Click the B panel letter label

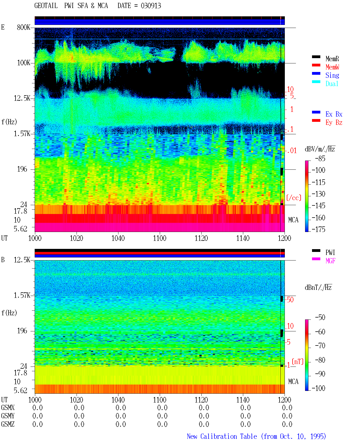3,260
